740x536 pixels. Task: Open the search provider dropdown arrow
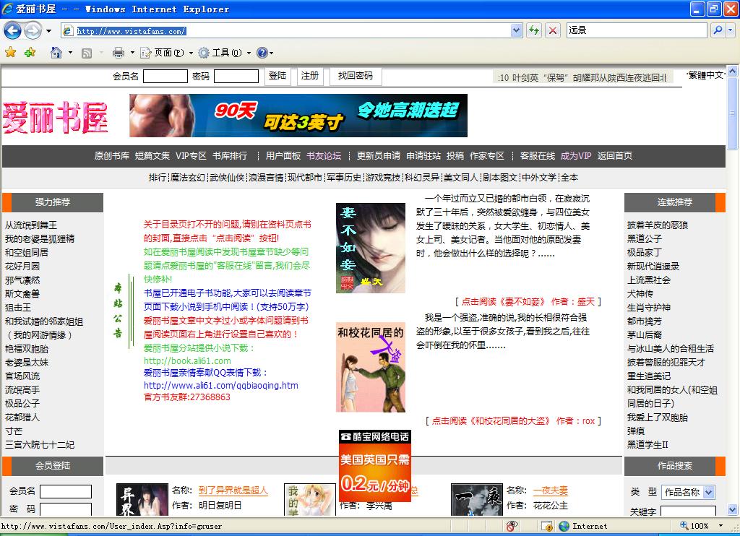pos(731,30)
